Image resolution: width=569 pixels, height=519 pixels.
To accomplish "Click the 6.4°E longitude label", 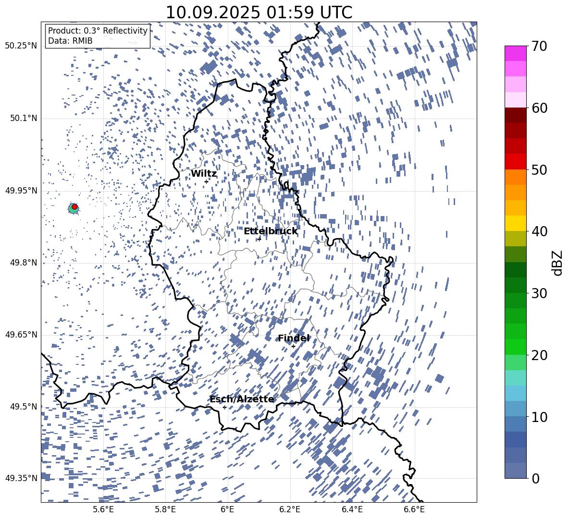I will click(352, 509).
